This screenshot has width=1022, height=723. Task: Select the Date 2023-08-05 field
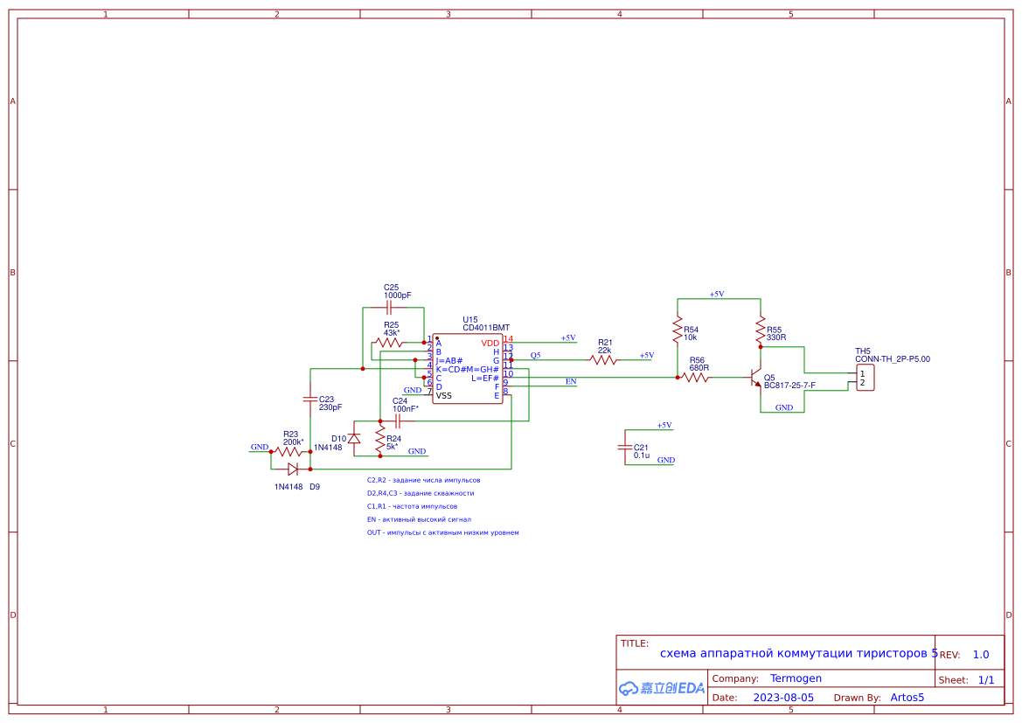[786, 697]
